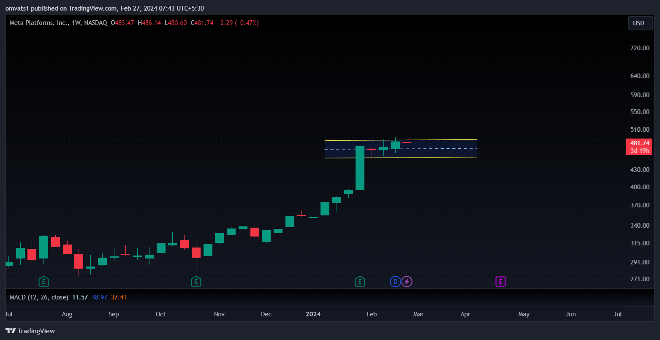This screenshot has height=340, width=660.
Task: Click the large green late-January breakout candle
Action: click(x=360, y=168)
